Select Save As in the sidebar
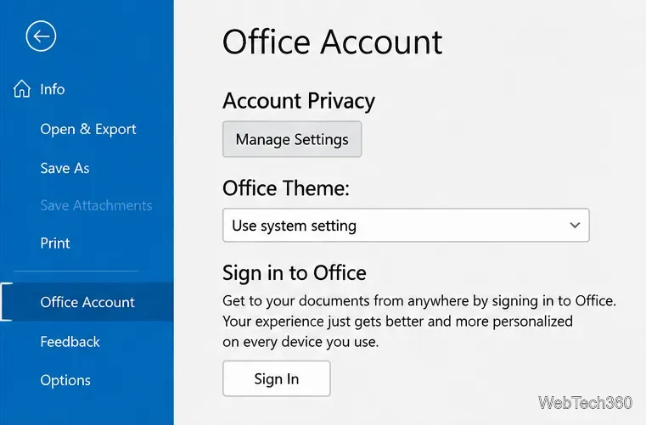Image resolution: width=646 pixels, height=425 pixels. (x=65, y=168)
